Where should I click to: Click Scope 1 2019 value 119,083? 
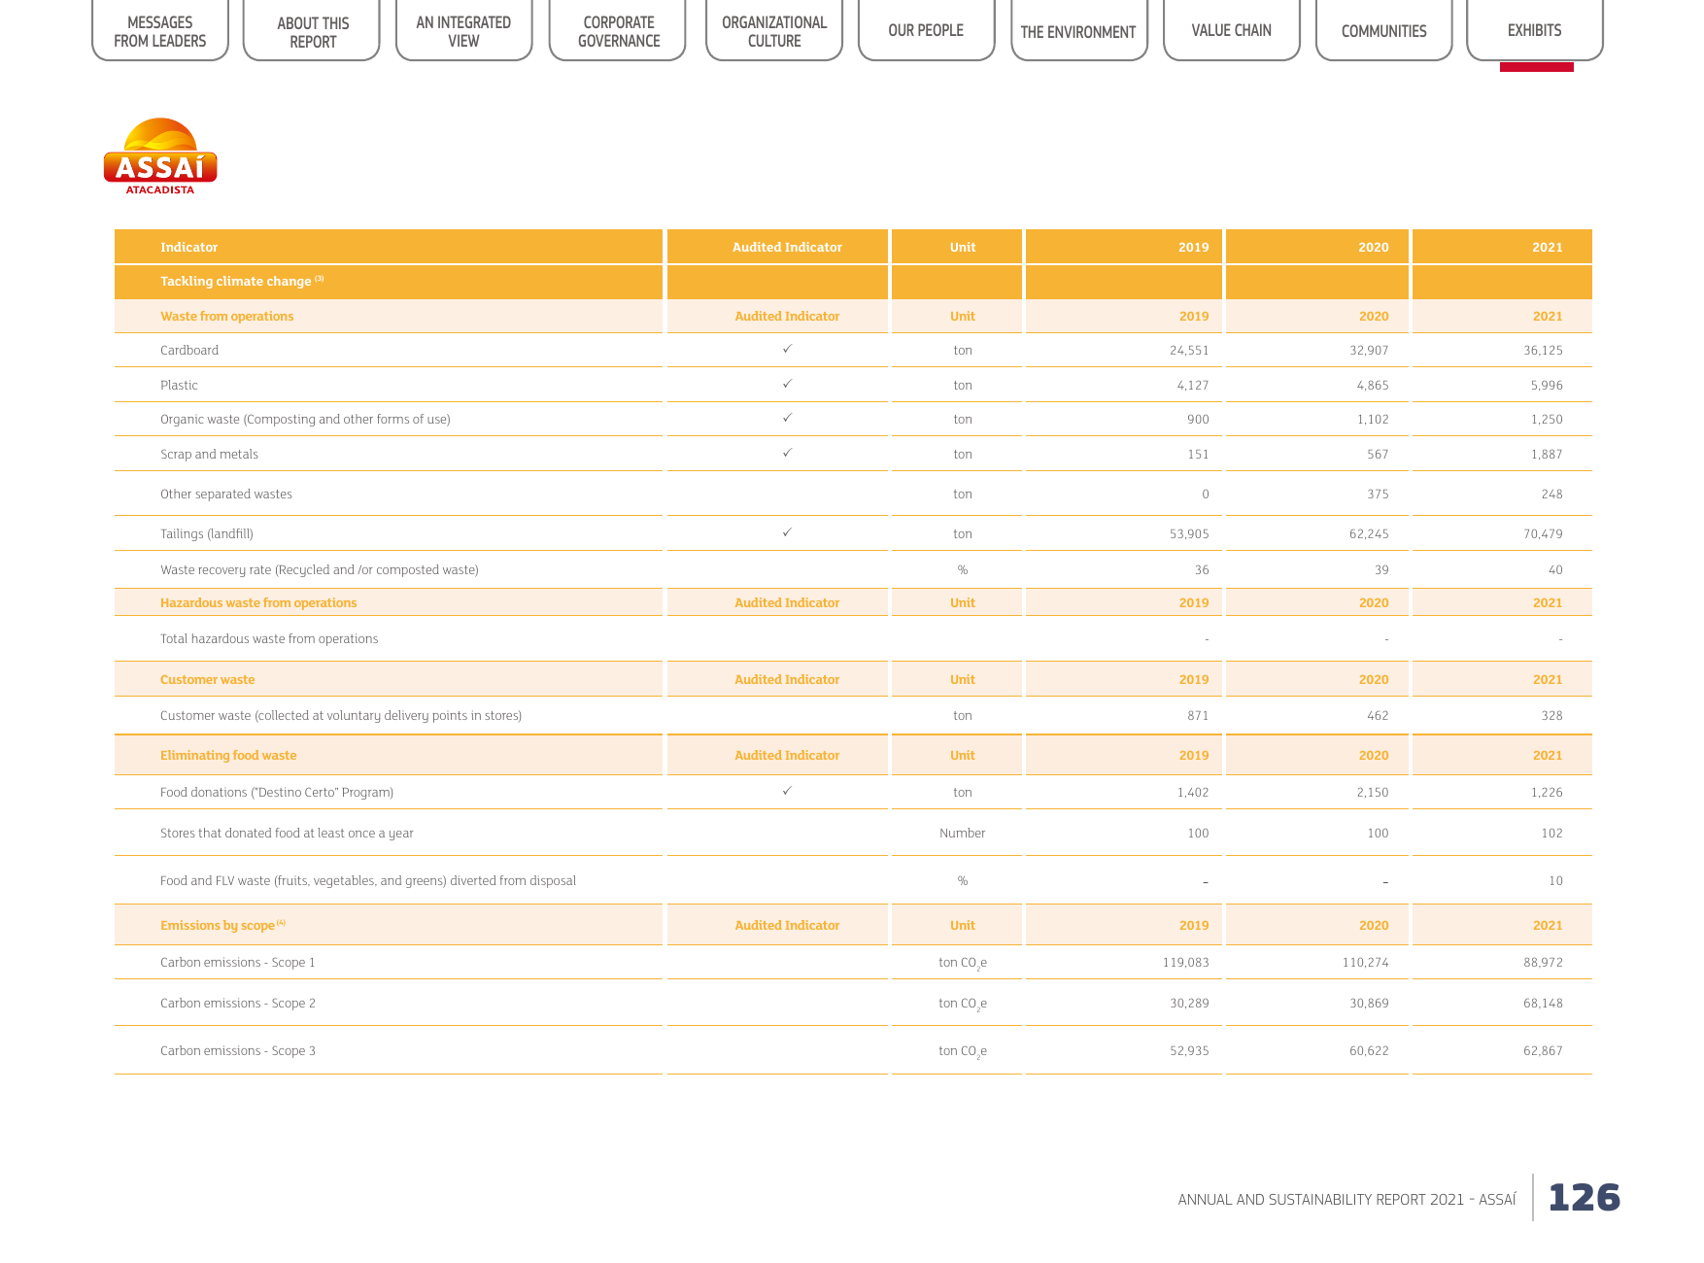(1185, 962)
